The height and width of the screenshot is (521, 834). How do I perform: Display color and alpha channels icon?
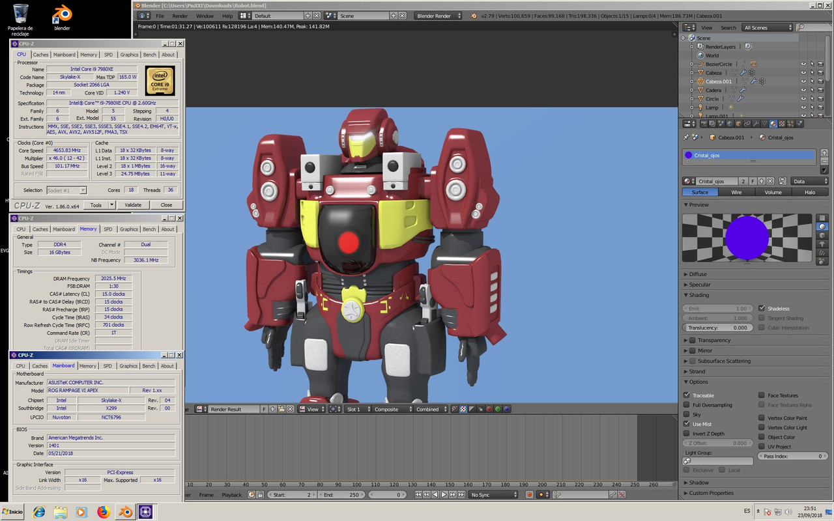(455, 409)
